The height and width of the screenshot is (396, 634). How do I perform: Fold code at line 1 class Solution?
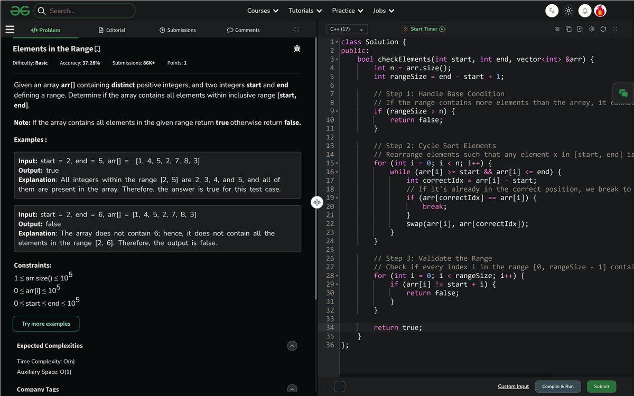(337, 42)
